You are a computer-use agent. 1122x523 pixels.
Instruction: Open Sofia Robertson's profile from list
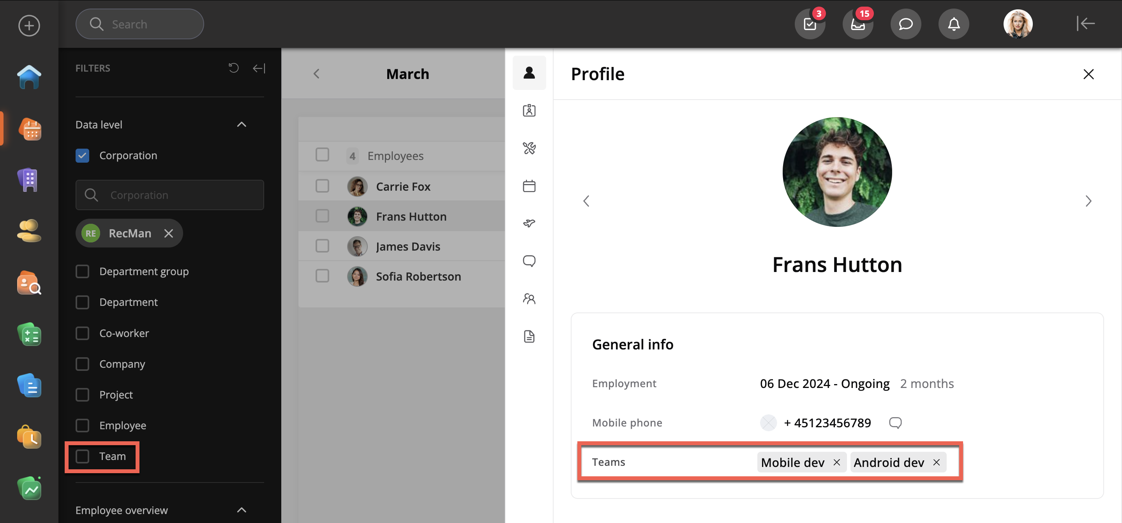418,276
